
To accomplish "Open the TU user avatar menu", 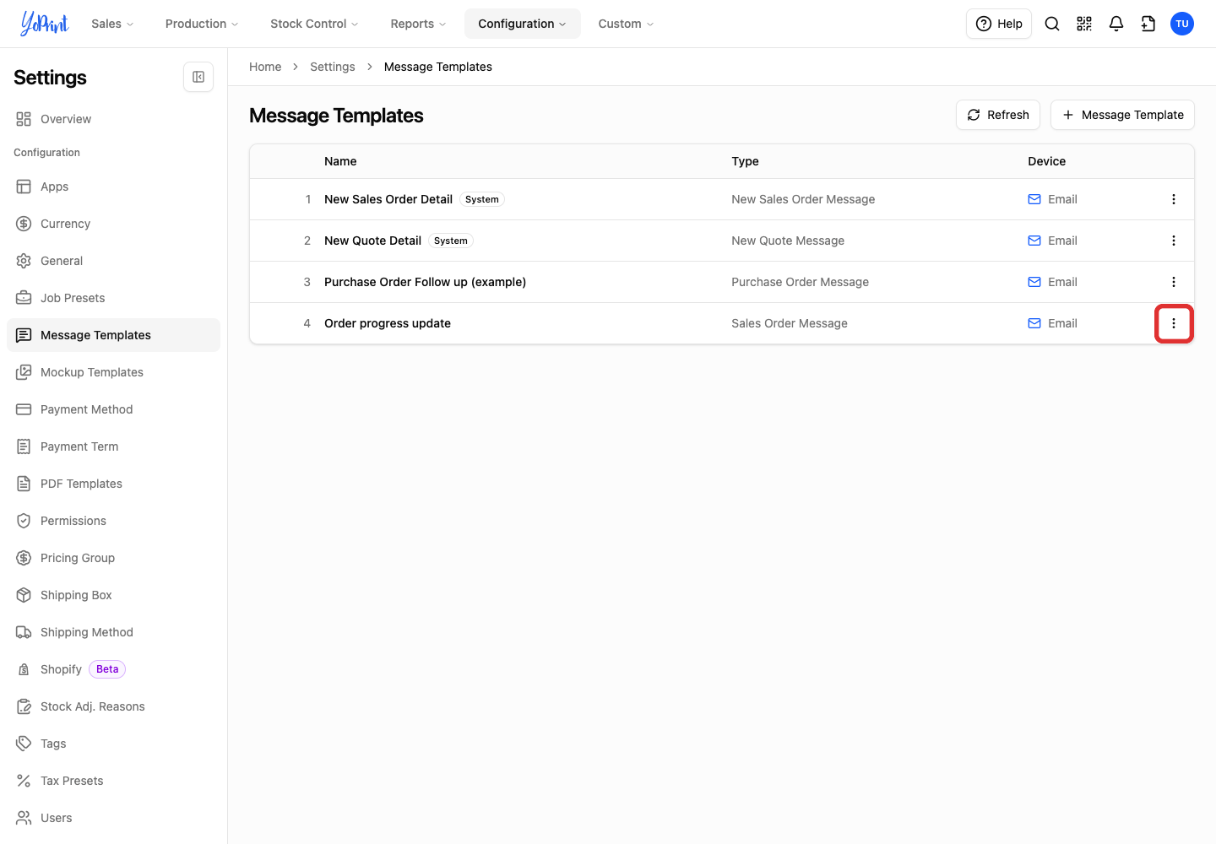I will 1182,24.
